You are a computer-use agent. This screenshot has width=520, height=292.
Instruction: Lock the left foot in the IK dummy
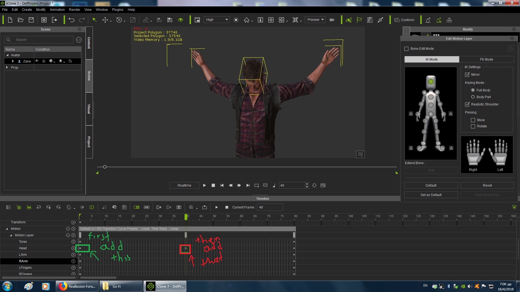tap(451, 148)
